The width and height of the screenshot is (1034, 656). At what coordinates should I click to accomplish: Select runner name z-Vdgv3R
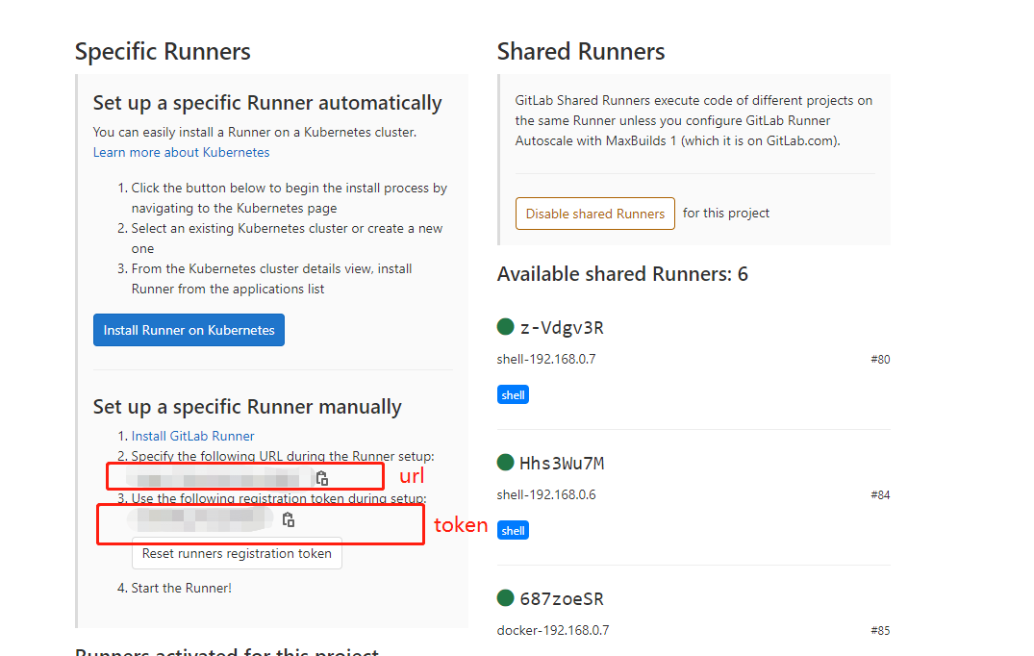click(x=562, y=328)
